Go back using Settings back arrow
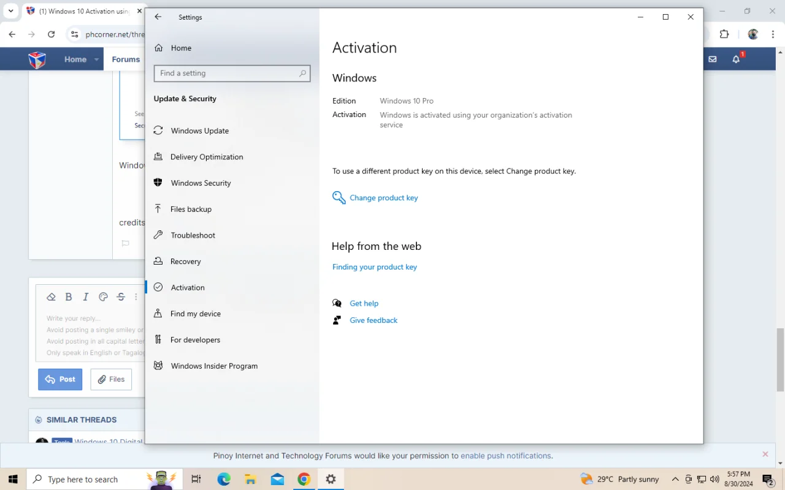This screenshot has height=490, width=785. [x=158, y=17]
